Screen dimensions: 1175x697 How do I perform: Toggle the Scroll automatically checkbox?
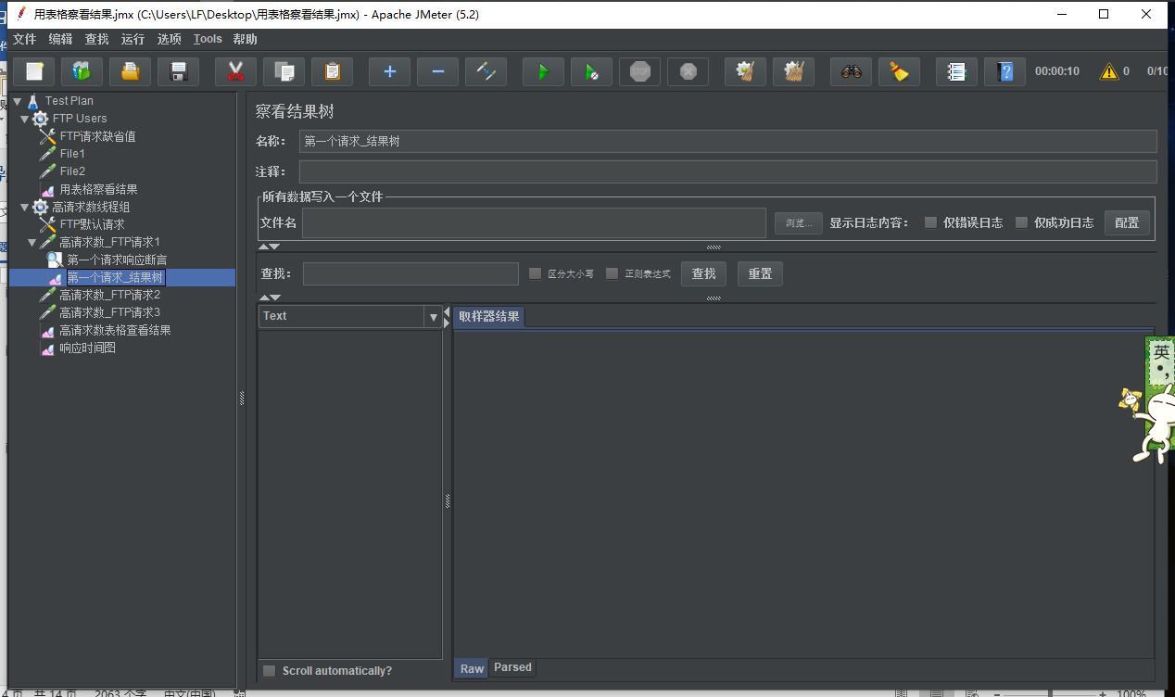pos(269,670)
